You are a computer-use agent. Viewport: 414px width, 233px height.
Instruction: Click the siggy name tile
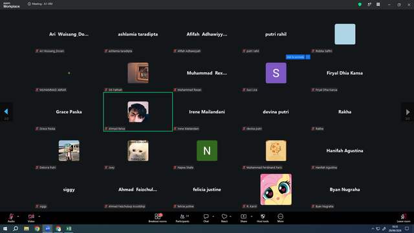click(x=69, y=190)
